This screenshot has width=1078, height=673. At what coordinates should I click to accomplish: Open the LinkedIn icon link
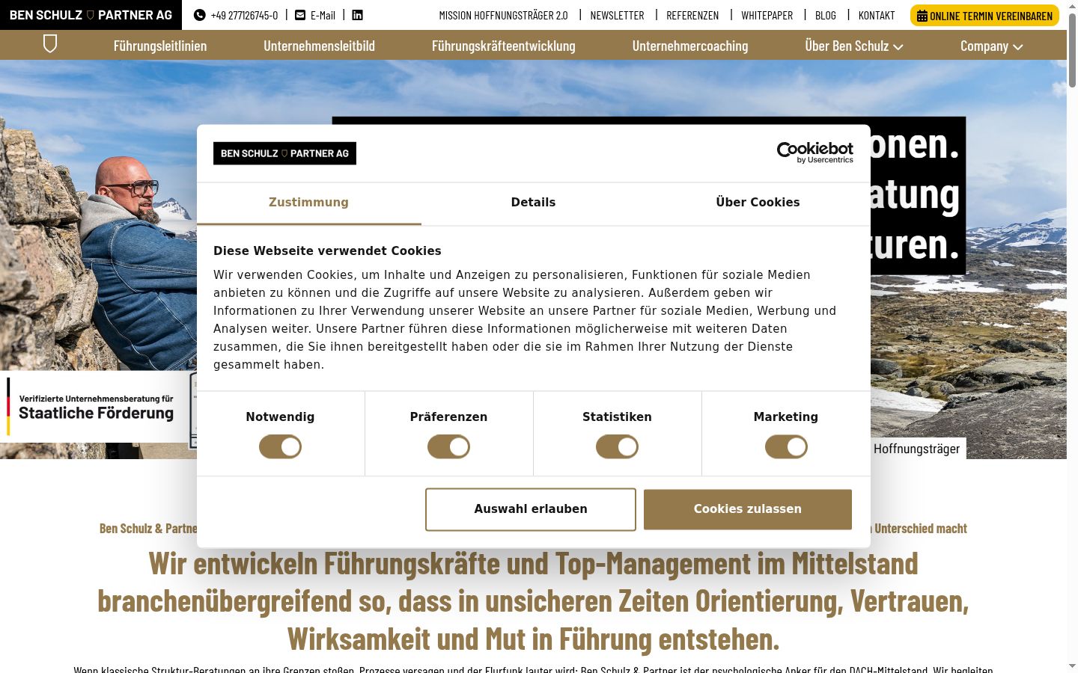point(358,15)
